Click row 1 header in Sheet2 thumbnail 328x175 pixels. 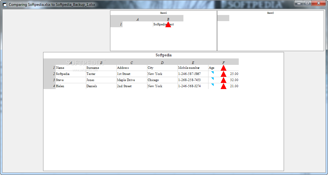[x=116, y=24]
